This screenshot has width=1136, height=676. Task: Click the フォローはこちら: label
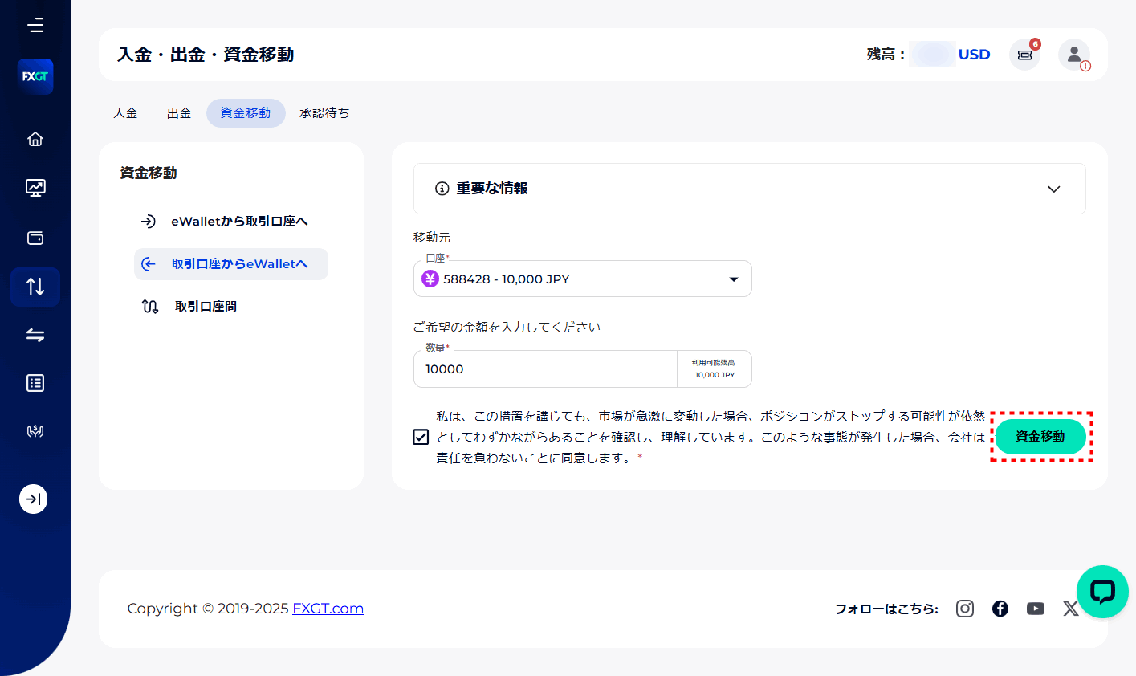[x=887, y=609]
